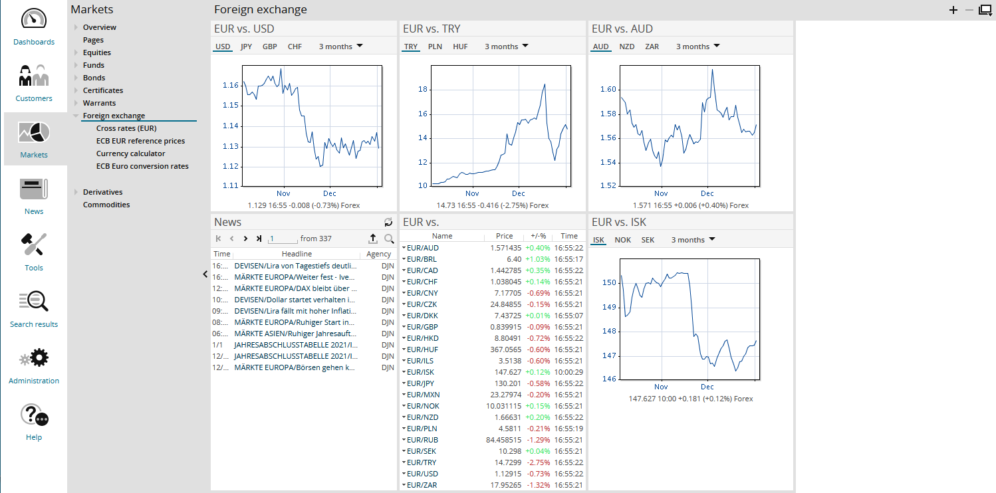This screenshot has height=493, width=996.
Task: Select the NOK tab in EUR vs. ISK panel
Action: (622, 240)
